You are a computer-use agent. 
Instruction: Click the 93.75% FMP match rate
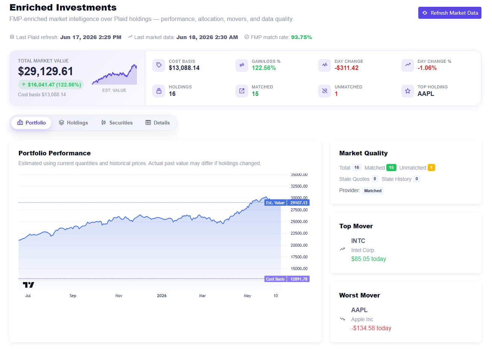(x=302, y=37)
